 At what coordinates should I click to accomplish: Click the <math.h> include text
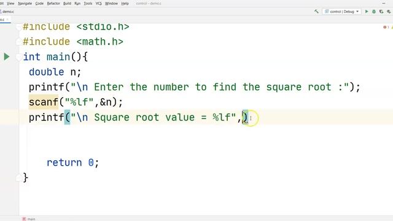point(99,42)
